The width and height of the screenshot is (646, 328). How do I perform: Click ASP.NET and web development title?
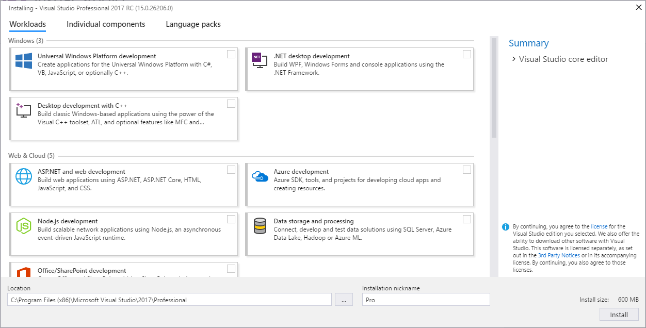82,172
